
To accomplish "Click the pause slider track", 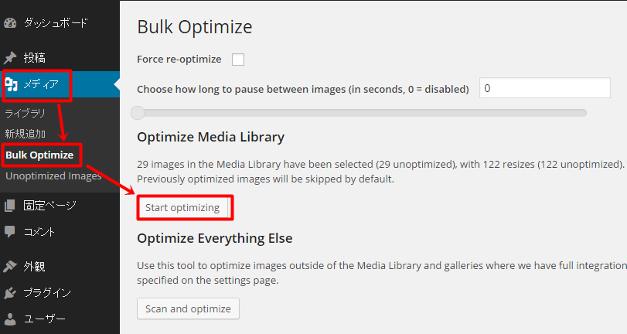I will (360, 113).
